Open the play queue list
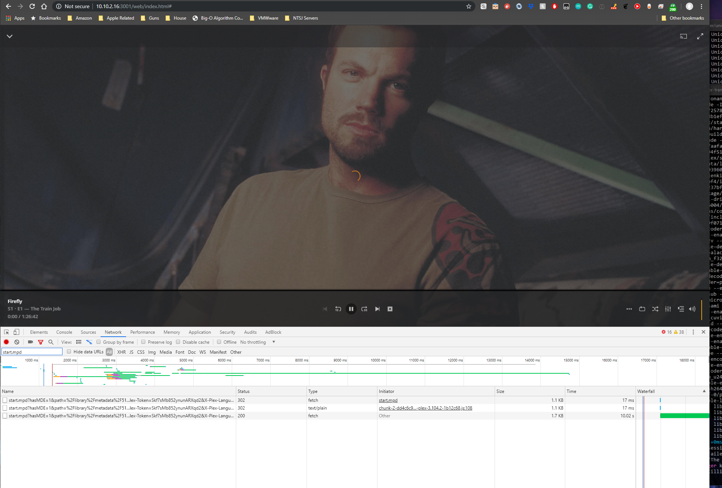The image size is (722, 488). coord(681,309)
